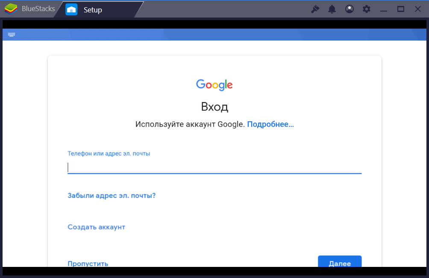Click Создать аккаунт to create account

tap(96, 227)
